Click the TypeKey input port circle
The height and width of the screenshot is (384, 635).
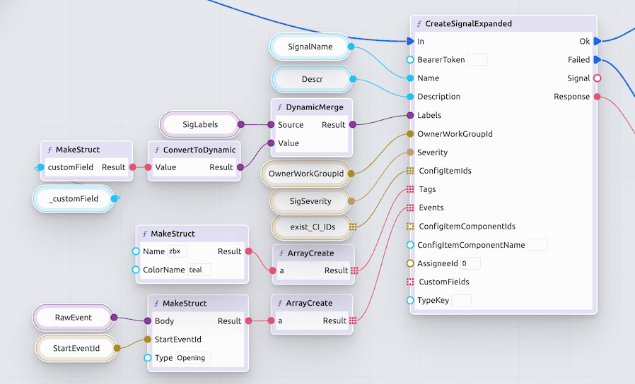(x=410, y=300)
